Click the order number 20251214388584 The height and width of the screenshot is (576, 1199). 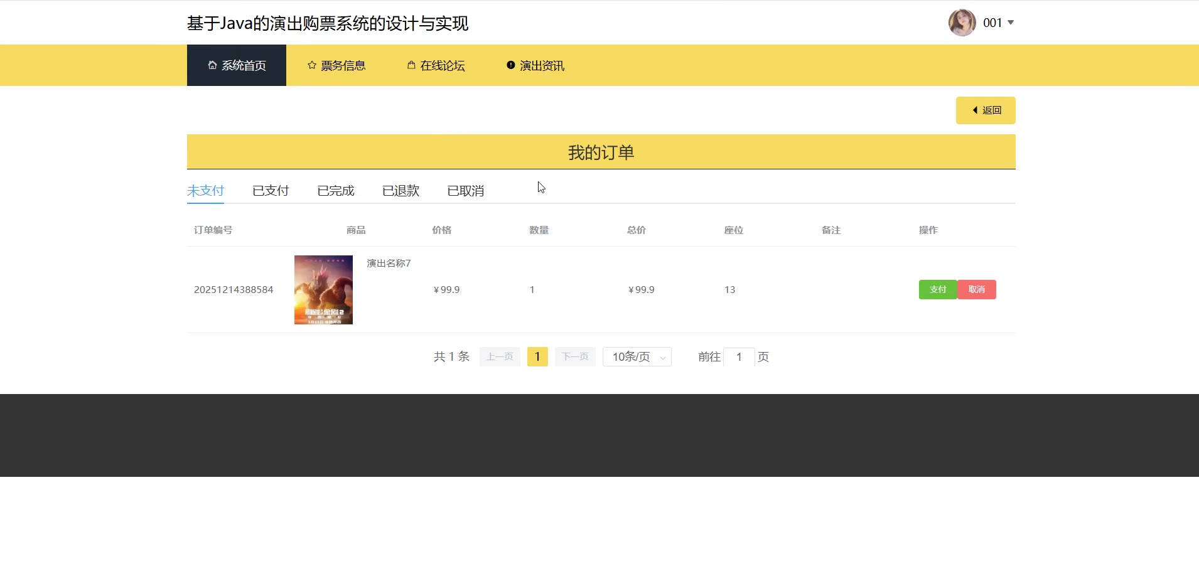234,290
